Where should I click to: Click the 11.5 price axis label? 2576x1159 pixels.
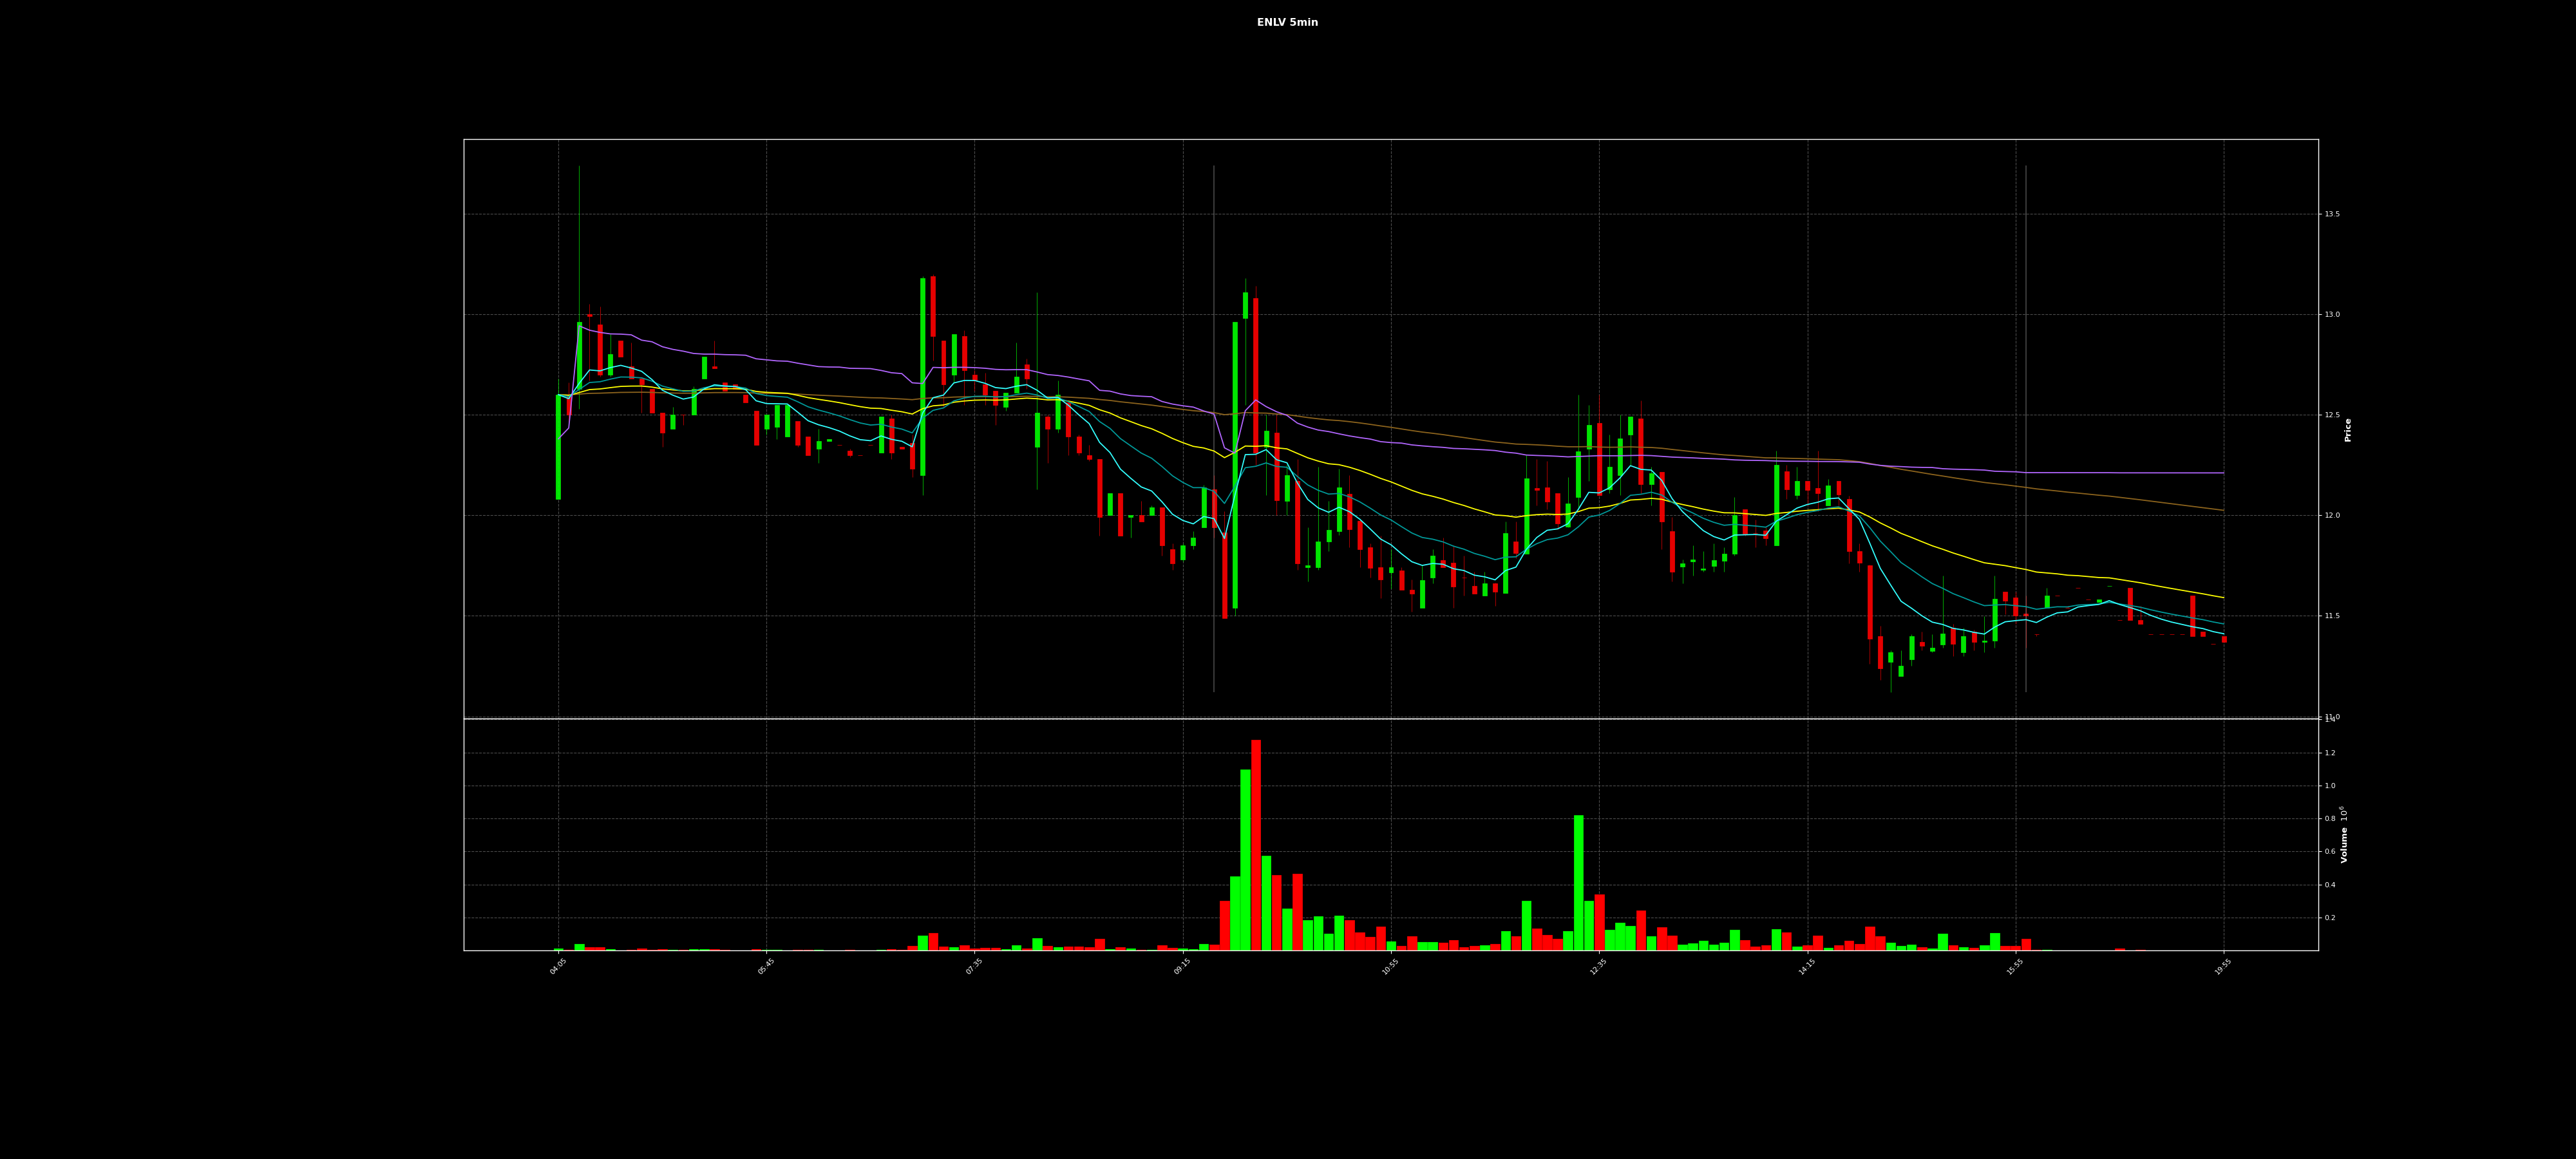(x=2332, y=616)
